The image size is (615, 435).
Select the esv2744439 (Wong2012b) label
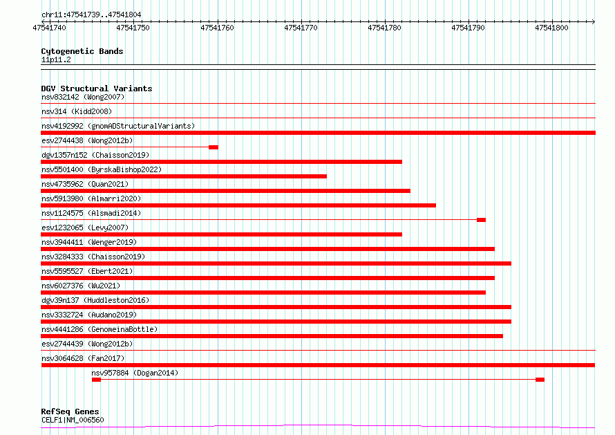[x=87, y=344]
